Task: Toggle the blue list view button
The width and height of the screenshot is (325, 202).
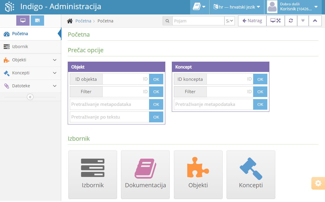Action: [37, 20]
